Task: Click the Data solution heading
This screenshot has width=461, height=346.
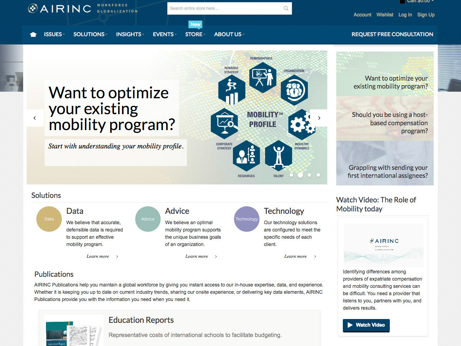Action: point(75,211)
